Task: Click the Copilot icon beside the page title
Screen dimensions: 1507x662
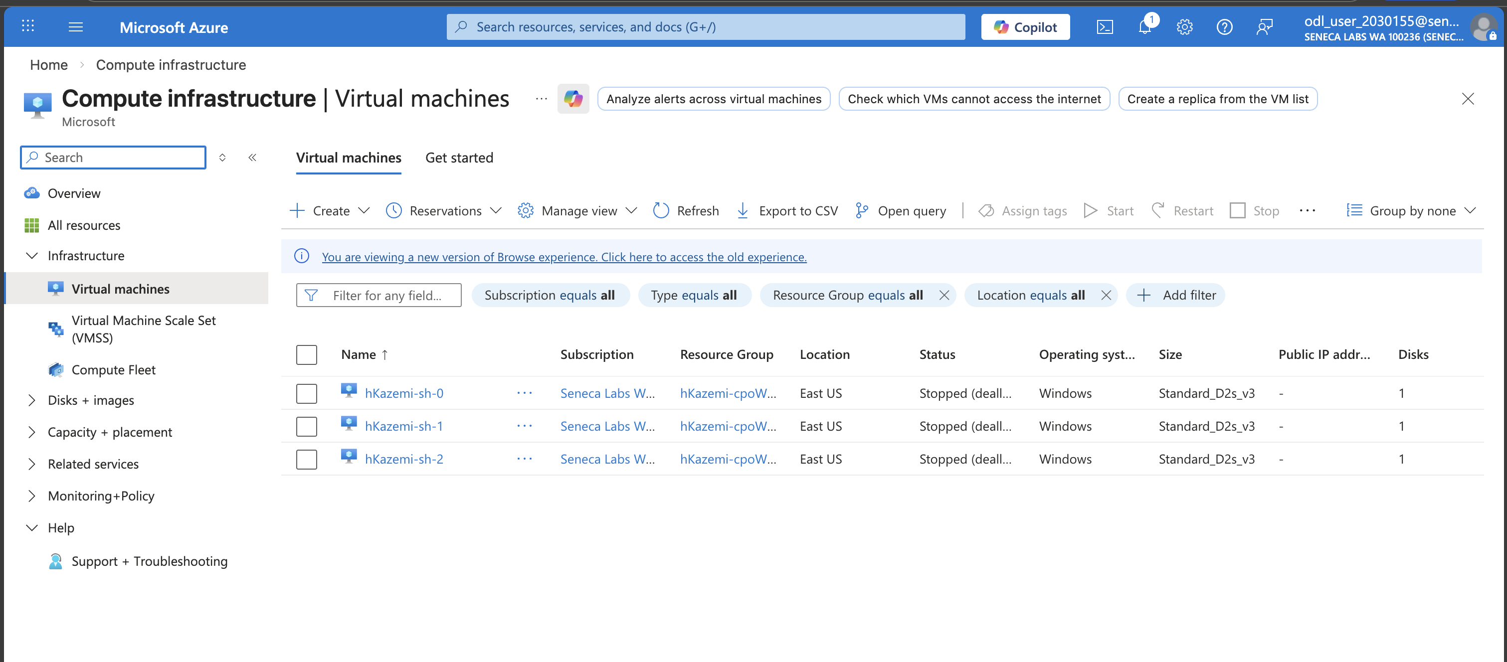Action: point(573,99)
